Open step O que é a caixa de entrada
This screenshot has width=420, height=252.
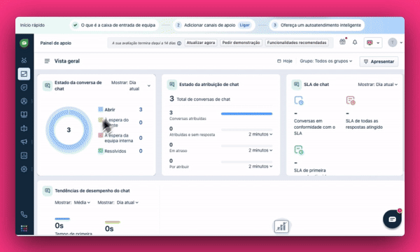(114, 25)
